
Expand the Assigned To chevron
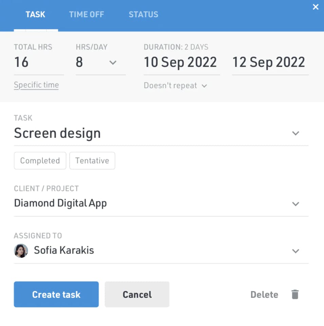click(295, 251)
